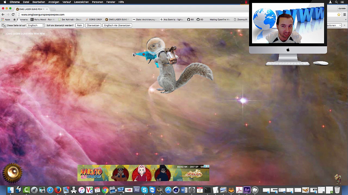Bookmark this page with the star icon
This screenshot has width=348, height=195.
pos(339,15)
